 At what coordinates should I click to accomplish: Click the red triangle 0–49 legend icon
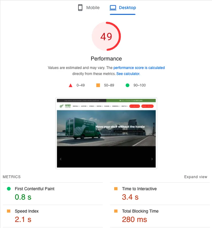pyautogui.click(x=71, y=85)
